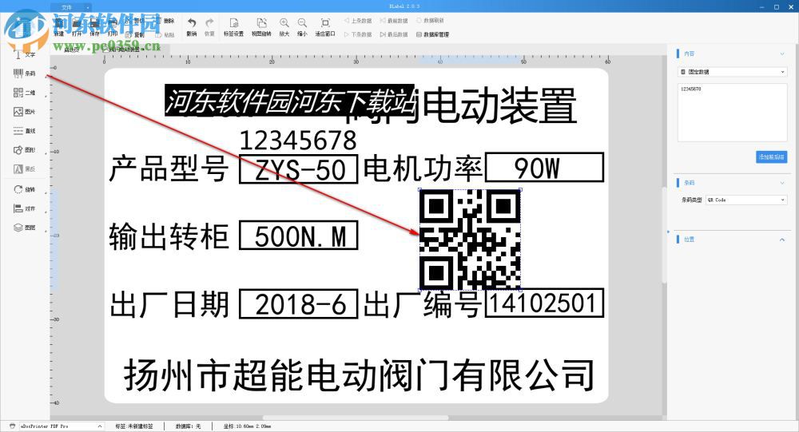Open 标签设置 label settings
Viewport: 799px width, 432px height.
click(x=233, y=26)
